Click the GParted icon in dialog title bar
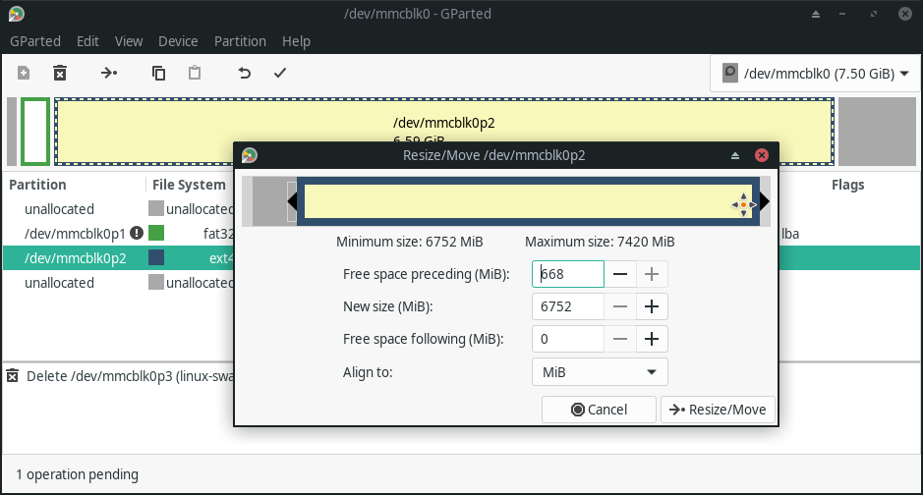The height and width of the screenshot is (495, 923). [250, 155]
